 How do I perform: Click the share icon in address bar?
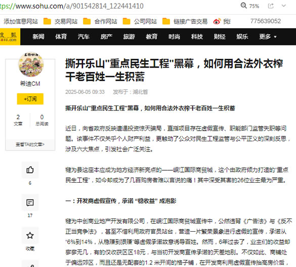[x=271, y=6]
